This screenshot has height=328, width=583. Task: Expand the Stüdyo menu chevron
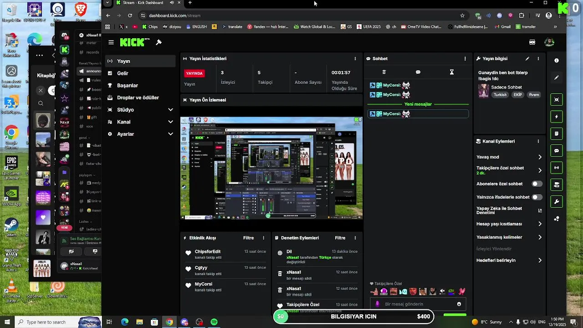[x=170, y=110]
